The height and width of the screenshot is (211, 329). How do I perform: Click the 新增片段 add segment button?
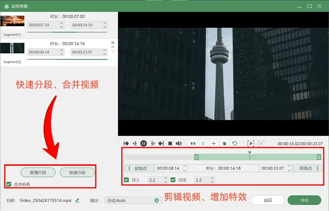click(x=38, y=172)
